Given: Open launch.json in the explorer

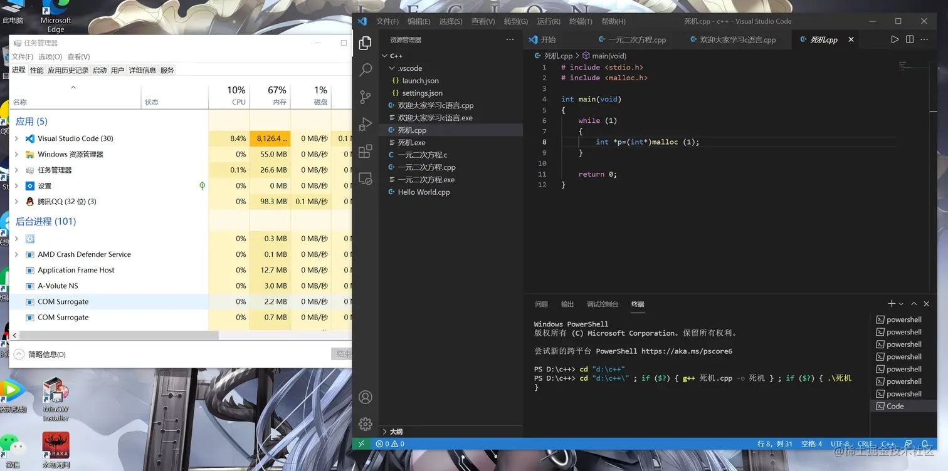Looking at the screenshot, I should [x=420, y=81].
